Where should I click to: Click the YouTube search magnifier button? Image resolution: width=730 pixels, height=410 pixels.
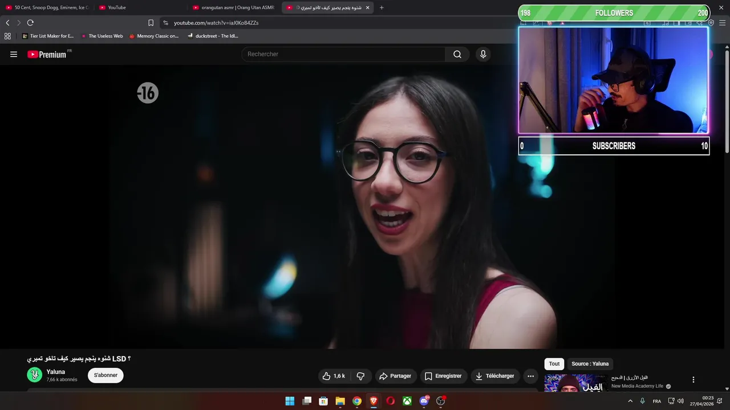(x=457, y=54)
